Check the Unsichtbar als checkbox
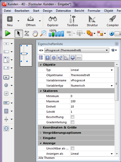This screenshot has height=162, width=121. (x=72, y=148)
